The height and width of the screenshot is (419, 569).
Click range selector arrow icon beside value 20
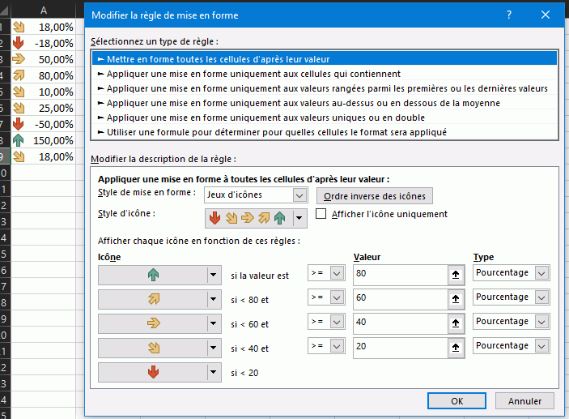pos(456,348)
